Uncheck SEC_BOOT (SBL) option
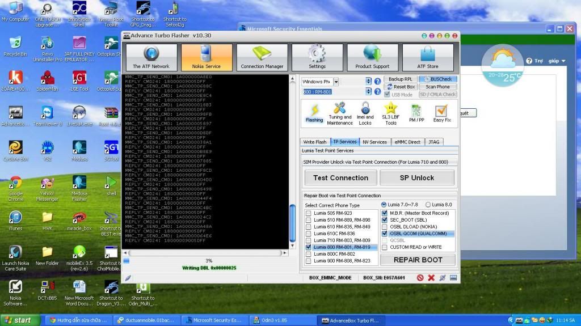 coord(384,219)
